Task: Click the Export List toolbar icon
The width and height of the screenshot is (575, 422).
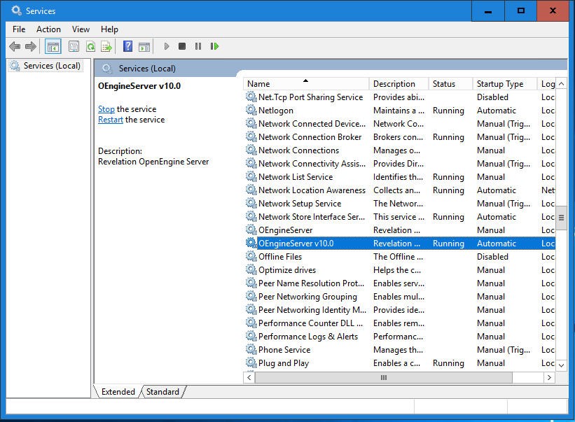Action: tap(106, 46)
